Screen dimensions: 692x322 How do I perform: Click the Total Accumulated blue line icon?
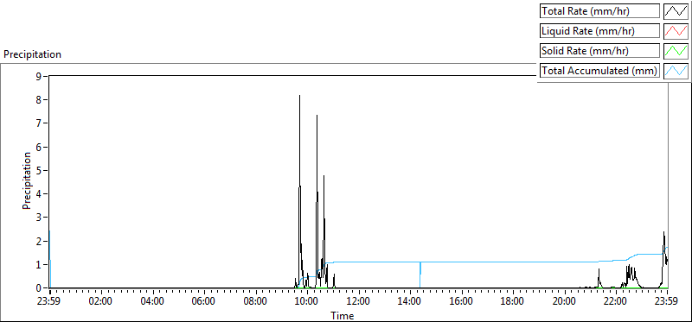pos(676,71)
